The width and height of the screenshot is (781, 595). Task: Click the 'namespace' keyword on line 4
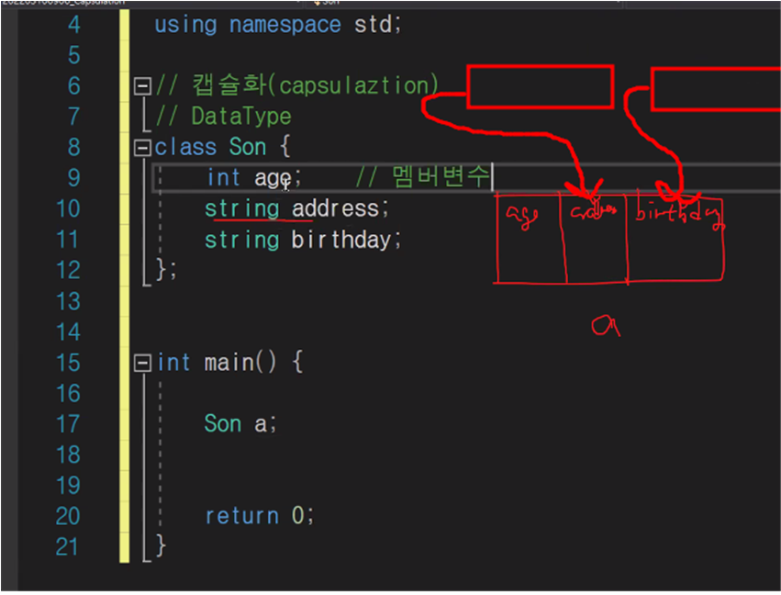point(285,25)
